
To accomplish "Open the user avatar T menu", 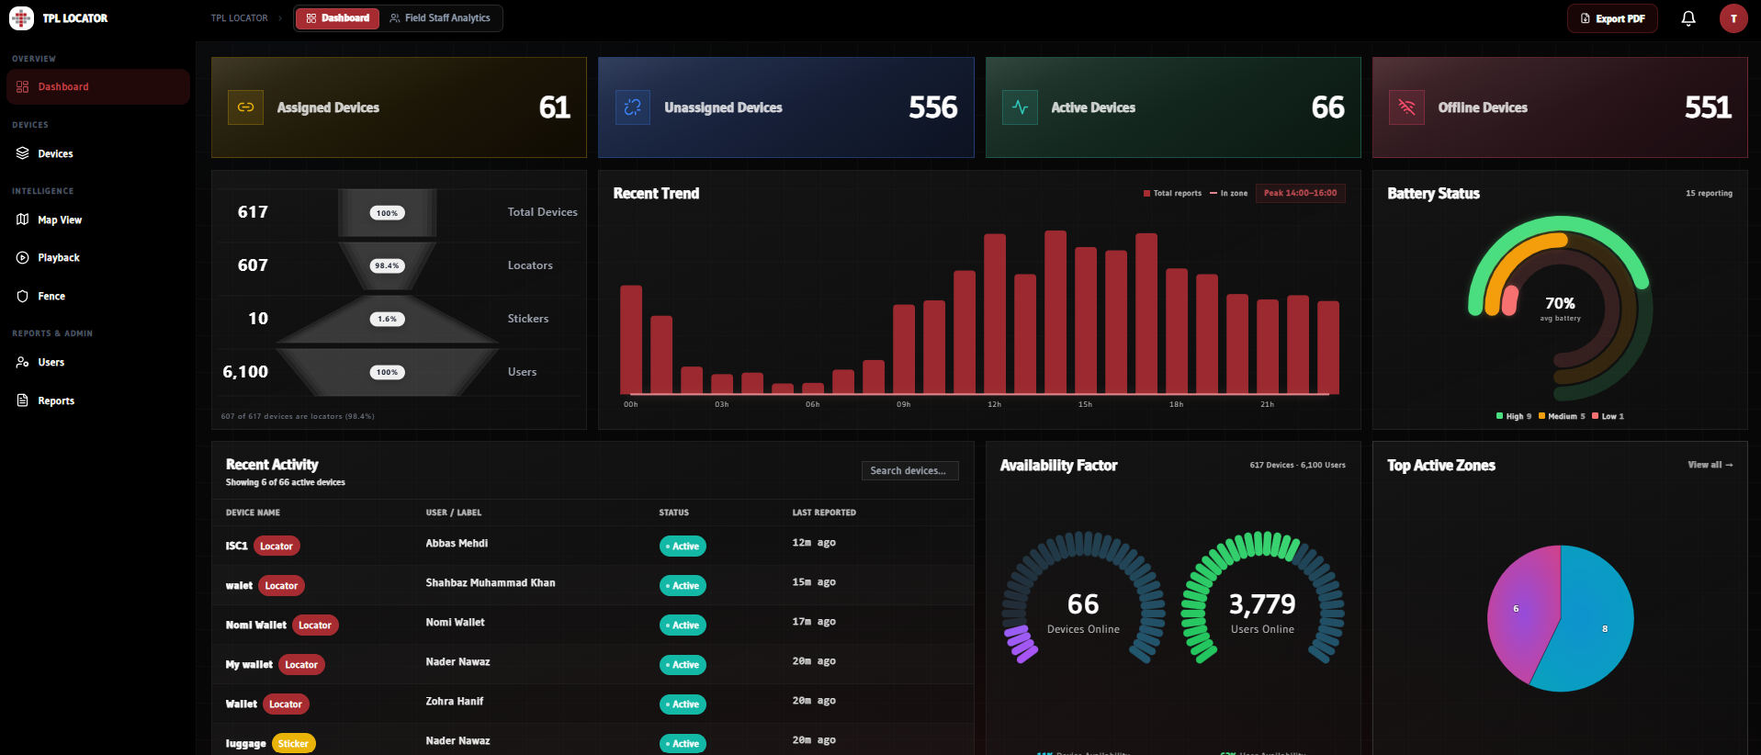I will [x=1733, y=18].
